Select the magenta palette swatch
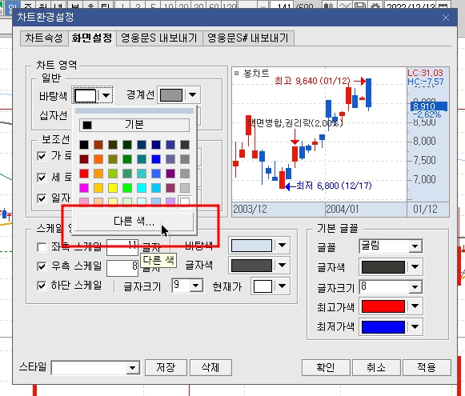Screen dimensions: 465x396 click(84, 188)
